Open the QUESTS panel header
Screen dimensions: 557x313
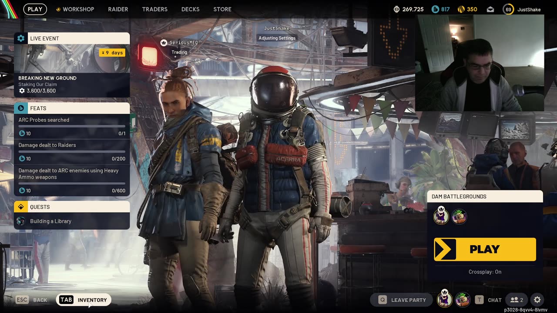coord(72,207)
